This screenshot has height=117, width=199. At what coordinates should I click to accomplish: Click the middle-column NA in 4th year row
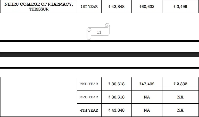147,110
